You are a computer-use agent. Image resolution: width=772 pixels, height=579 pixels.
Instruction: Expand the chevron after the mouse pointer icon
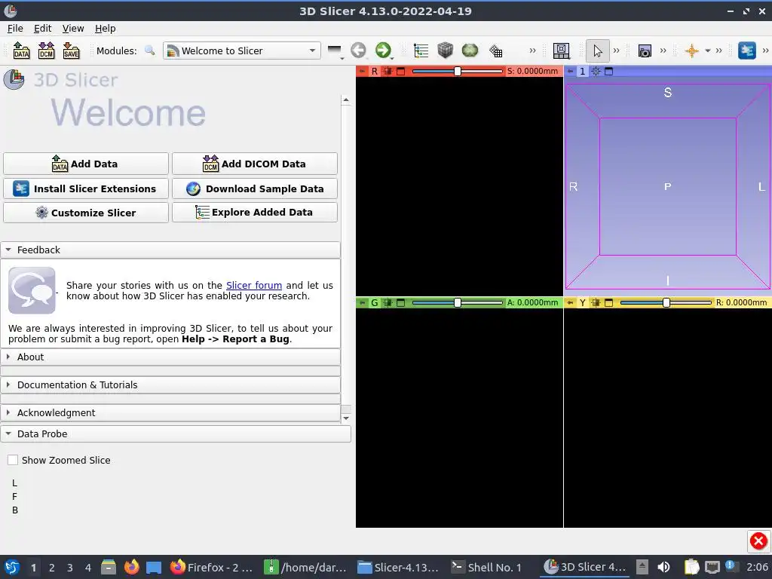616,51
